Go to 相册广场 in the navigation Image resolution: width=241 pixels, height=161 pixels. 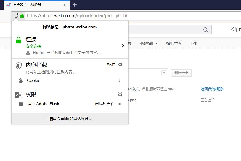click(173, 43)
